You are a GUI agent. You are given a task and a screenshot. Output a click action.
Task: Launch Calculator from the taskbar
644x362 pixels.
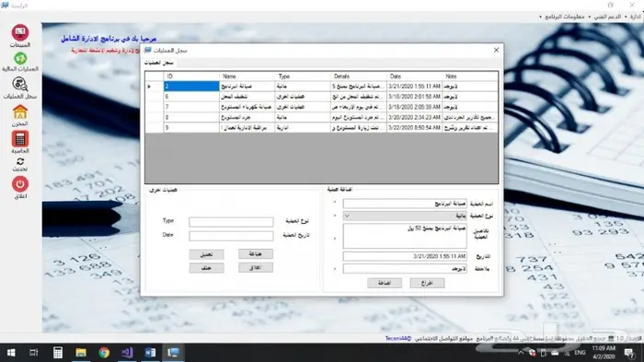click(x=57, y=353)
